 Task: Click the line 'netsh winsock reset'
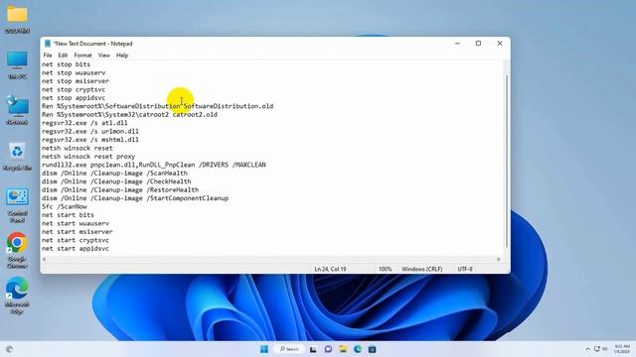[x=78, y=148]
